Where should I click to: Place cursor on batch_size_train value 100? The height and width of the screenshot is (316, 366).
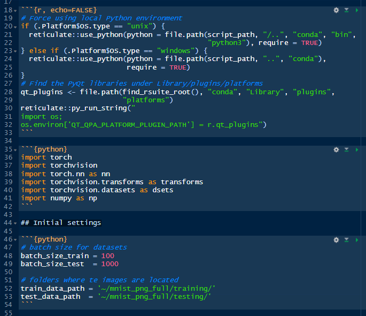tap(107, 255)
